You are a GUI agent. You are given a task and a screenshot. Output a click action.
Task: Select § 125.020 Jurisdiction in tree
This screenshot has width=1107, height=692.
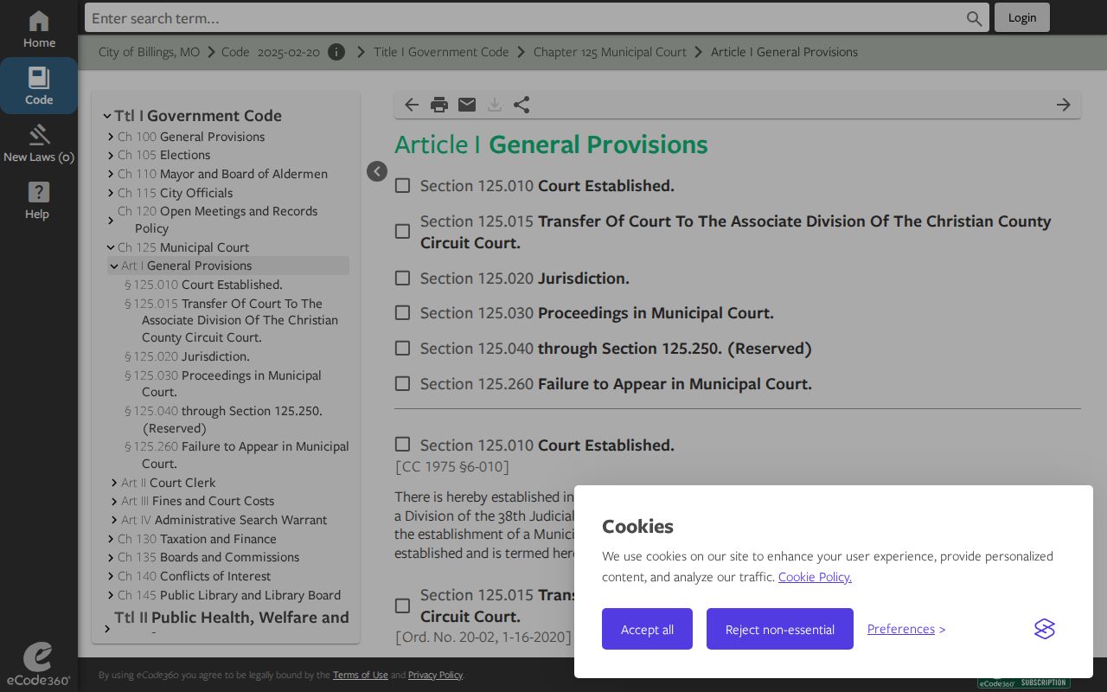click(187, 356)
